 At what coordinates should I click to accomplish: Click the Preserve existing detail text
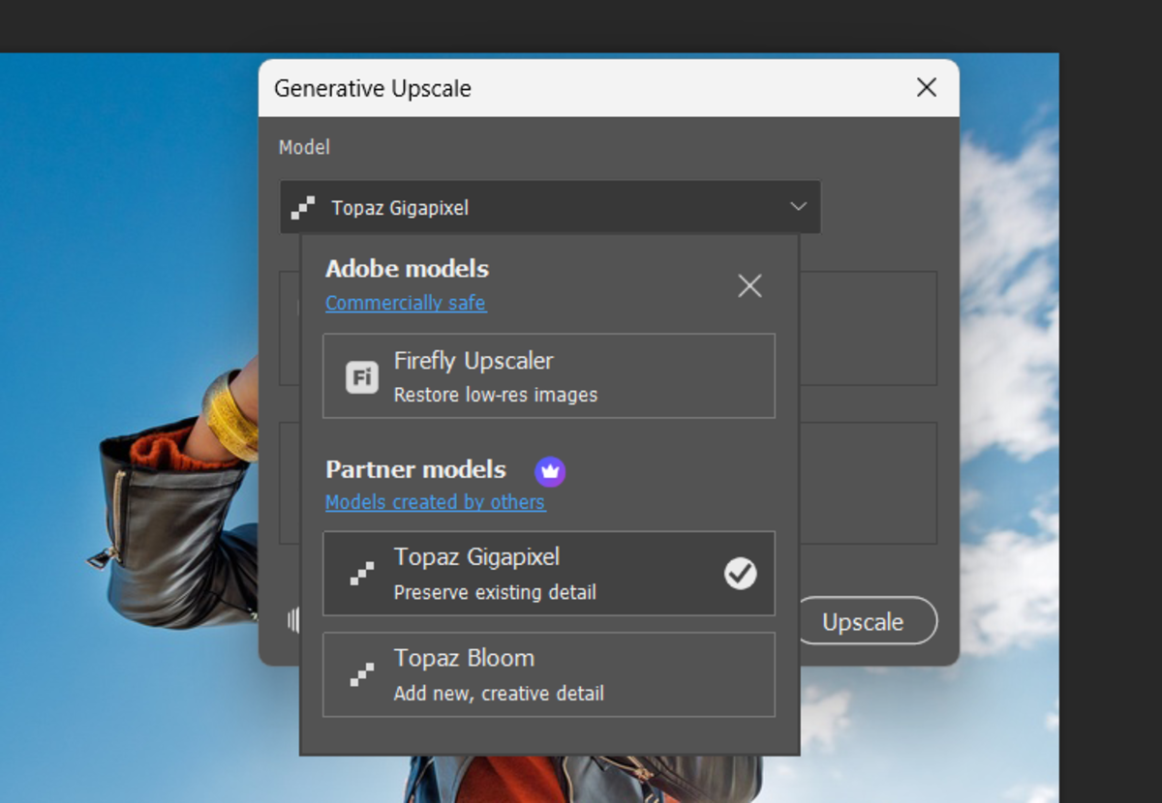point(495,592)
